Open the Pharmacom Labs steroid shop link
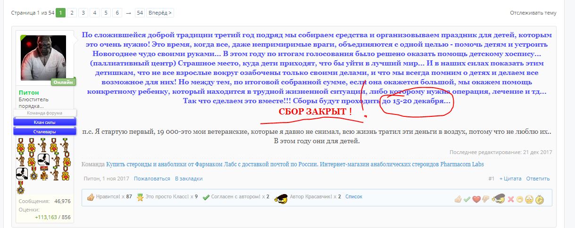575x228 pixels. point(295,164)
